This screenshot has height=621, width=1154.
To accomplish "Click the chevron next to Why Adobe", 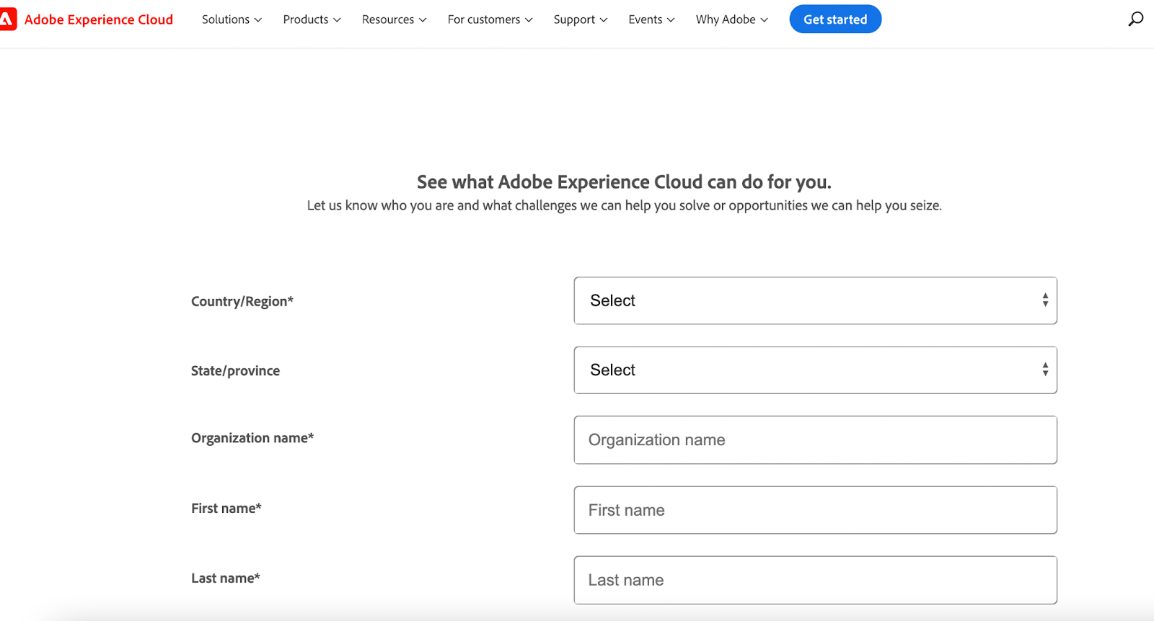I will (x=765, y=20).
